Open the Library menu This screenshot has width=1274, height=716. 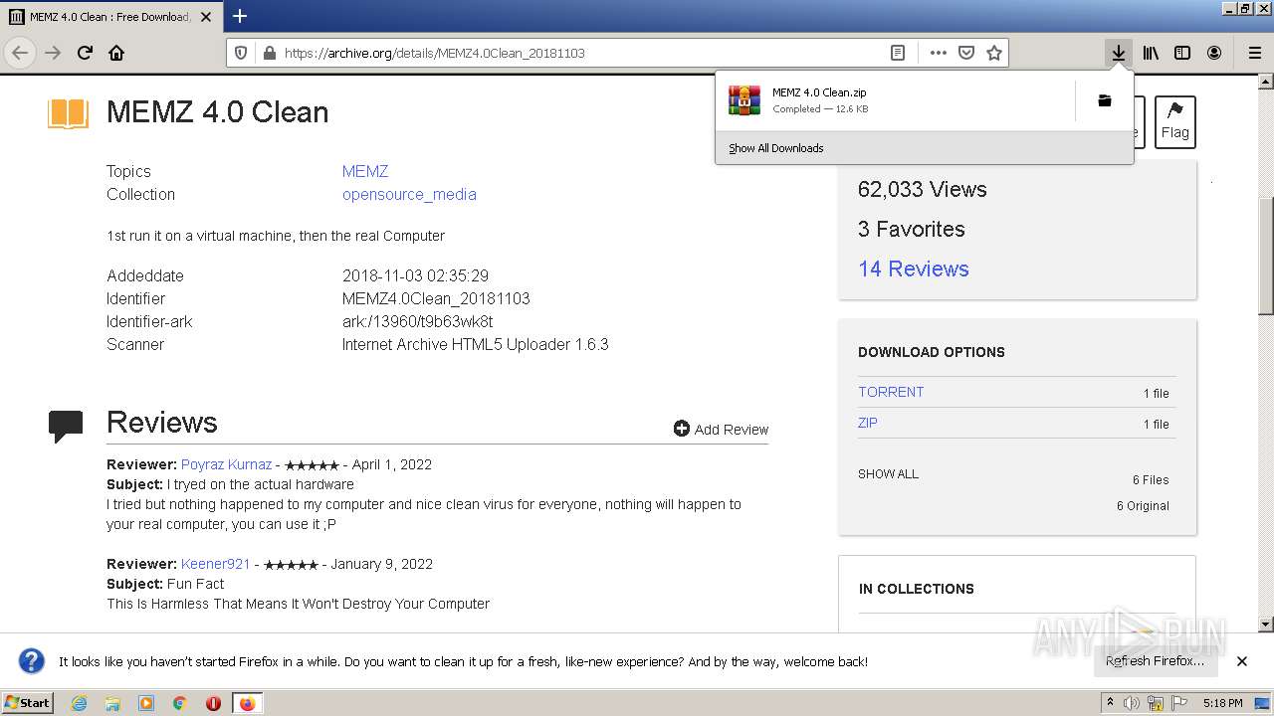click(1151, 53)
